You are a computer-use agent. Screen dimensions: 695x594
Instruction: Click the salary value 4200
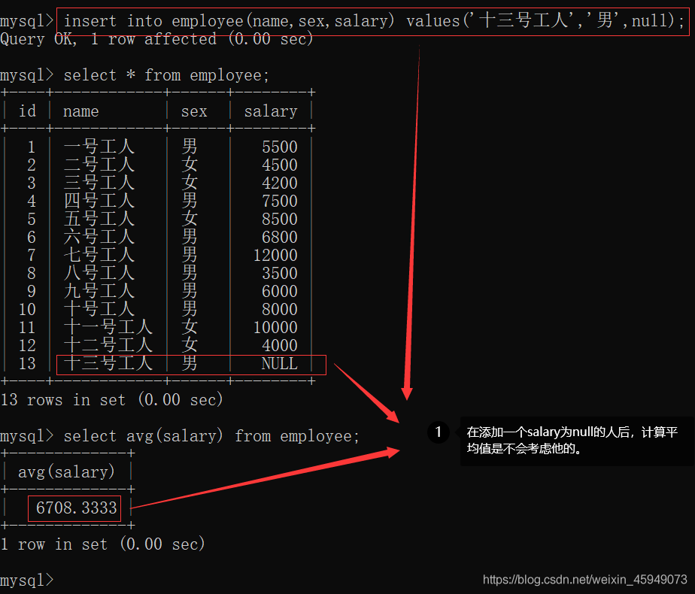280,183
